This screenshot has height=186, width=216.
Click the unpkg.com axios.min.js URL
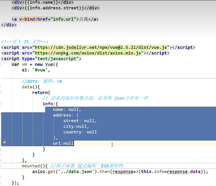[x=88, y=53]
